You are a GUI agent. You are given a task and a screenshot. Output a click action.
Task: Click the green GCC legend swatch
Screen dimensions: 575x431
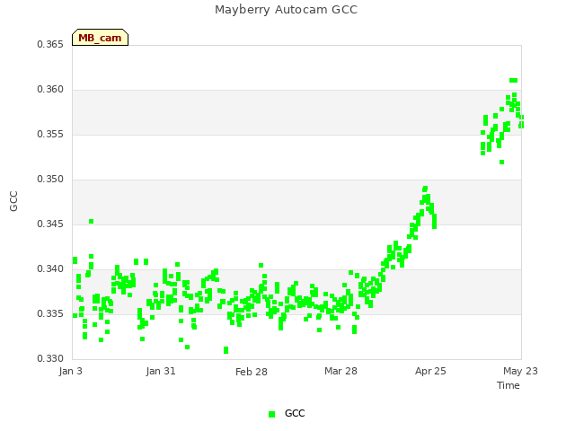[271, 414]
